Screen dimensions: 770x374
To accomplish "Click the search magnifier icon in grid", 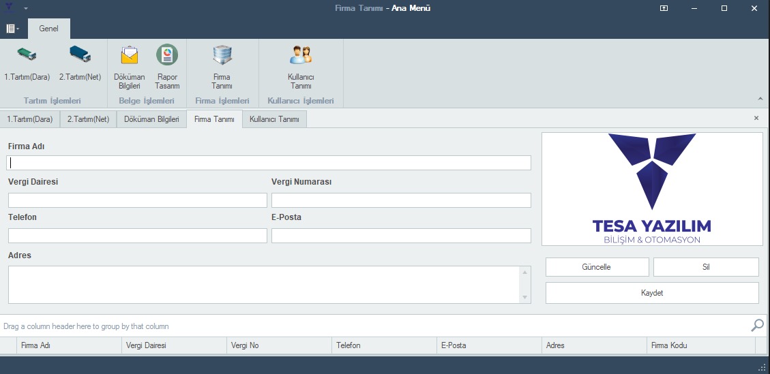I will click(x=758, y=326).
